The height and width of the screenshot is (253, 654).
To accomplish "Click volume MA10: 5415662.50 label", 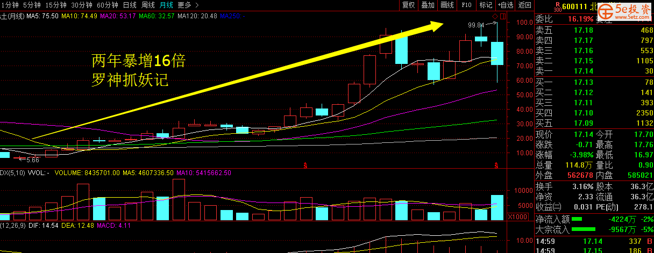I will coord(203,173).
